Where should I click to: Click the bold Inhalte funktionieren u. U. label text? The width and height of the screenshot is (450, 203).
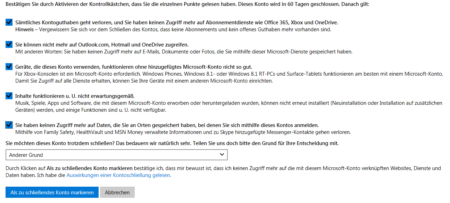(75, 96)
